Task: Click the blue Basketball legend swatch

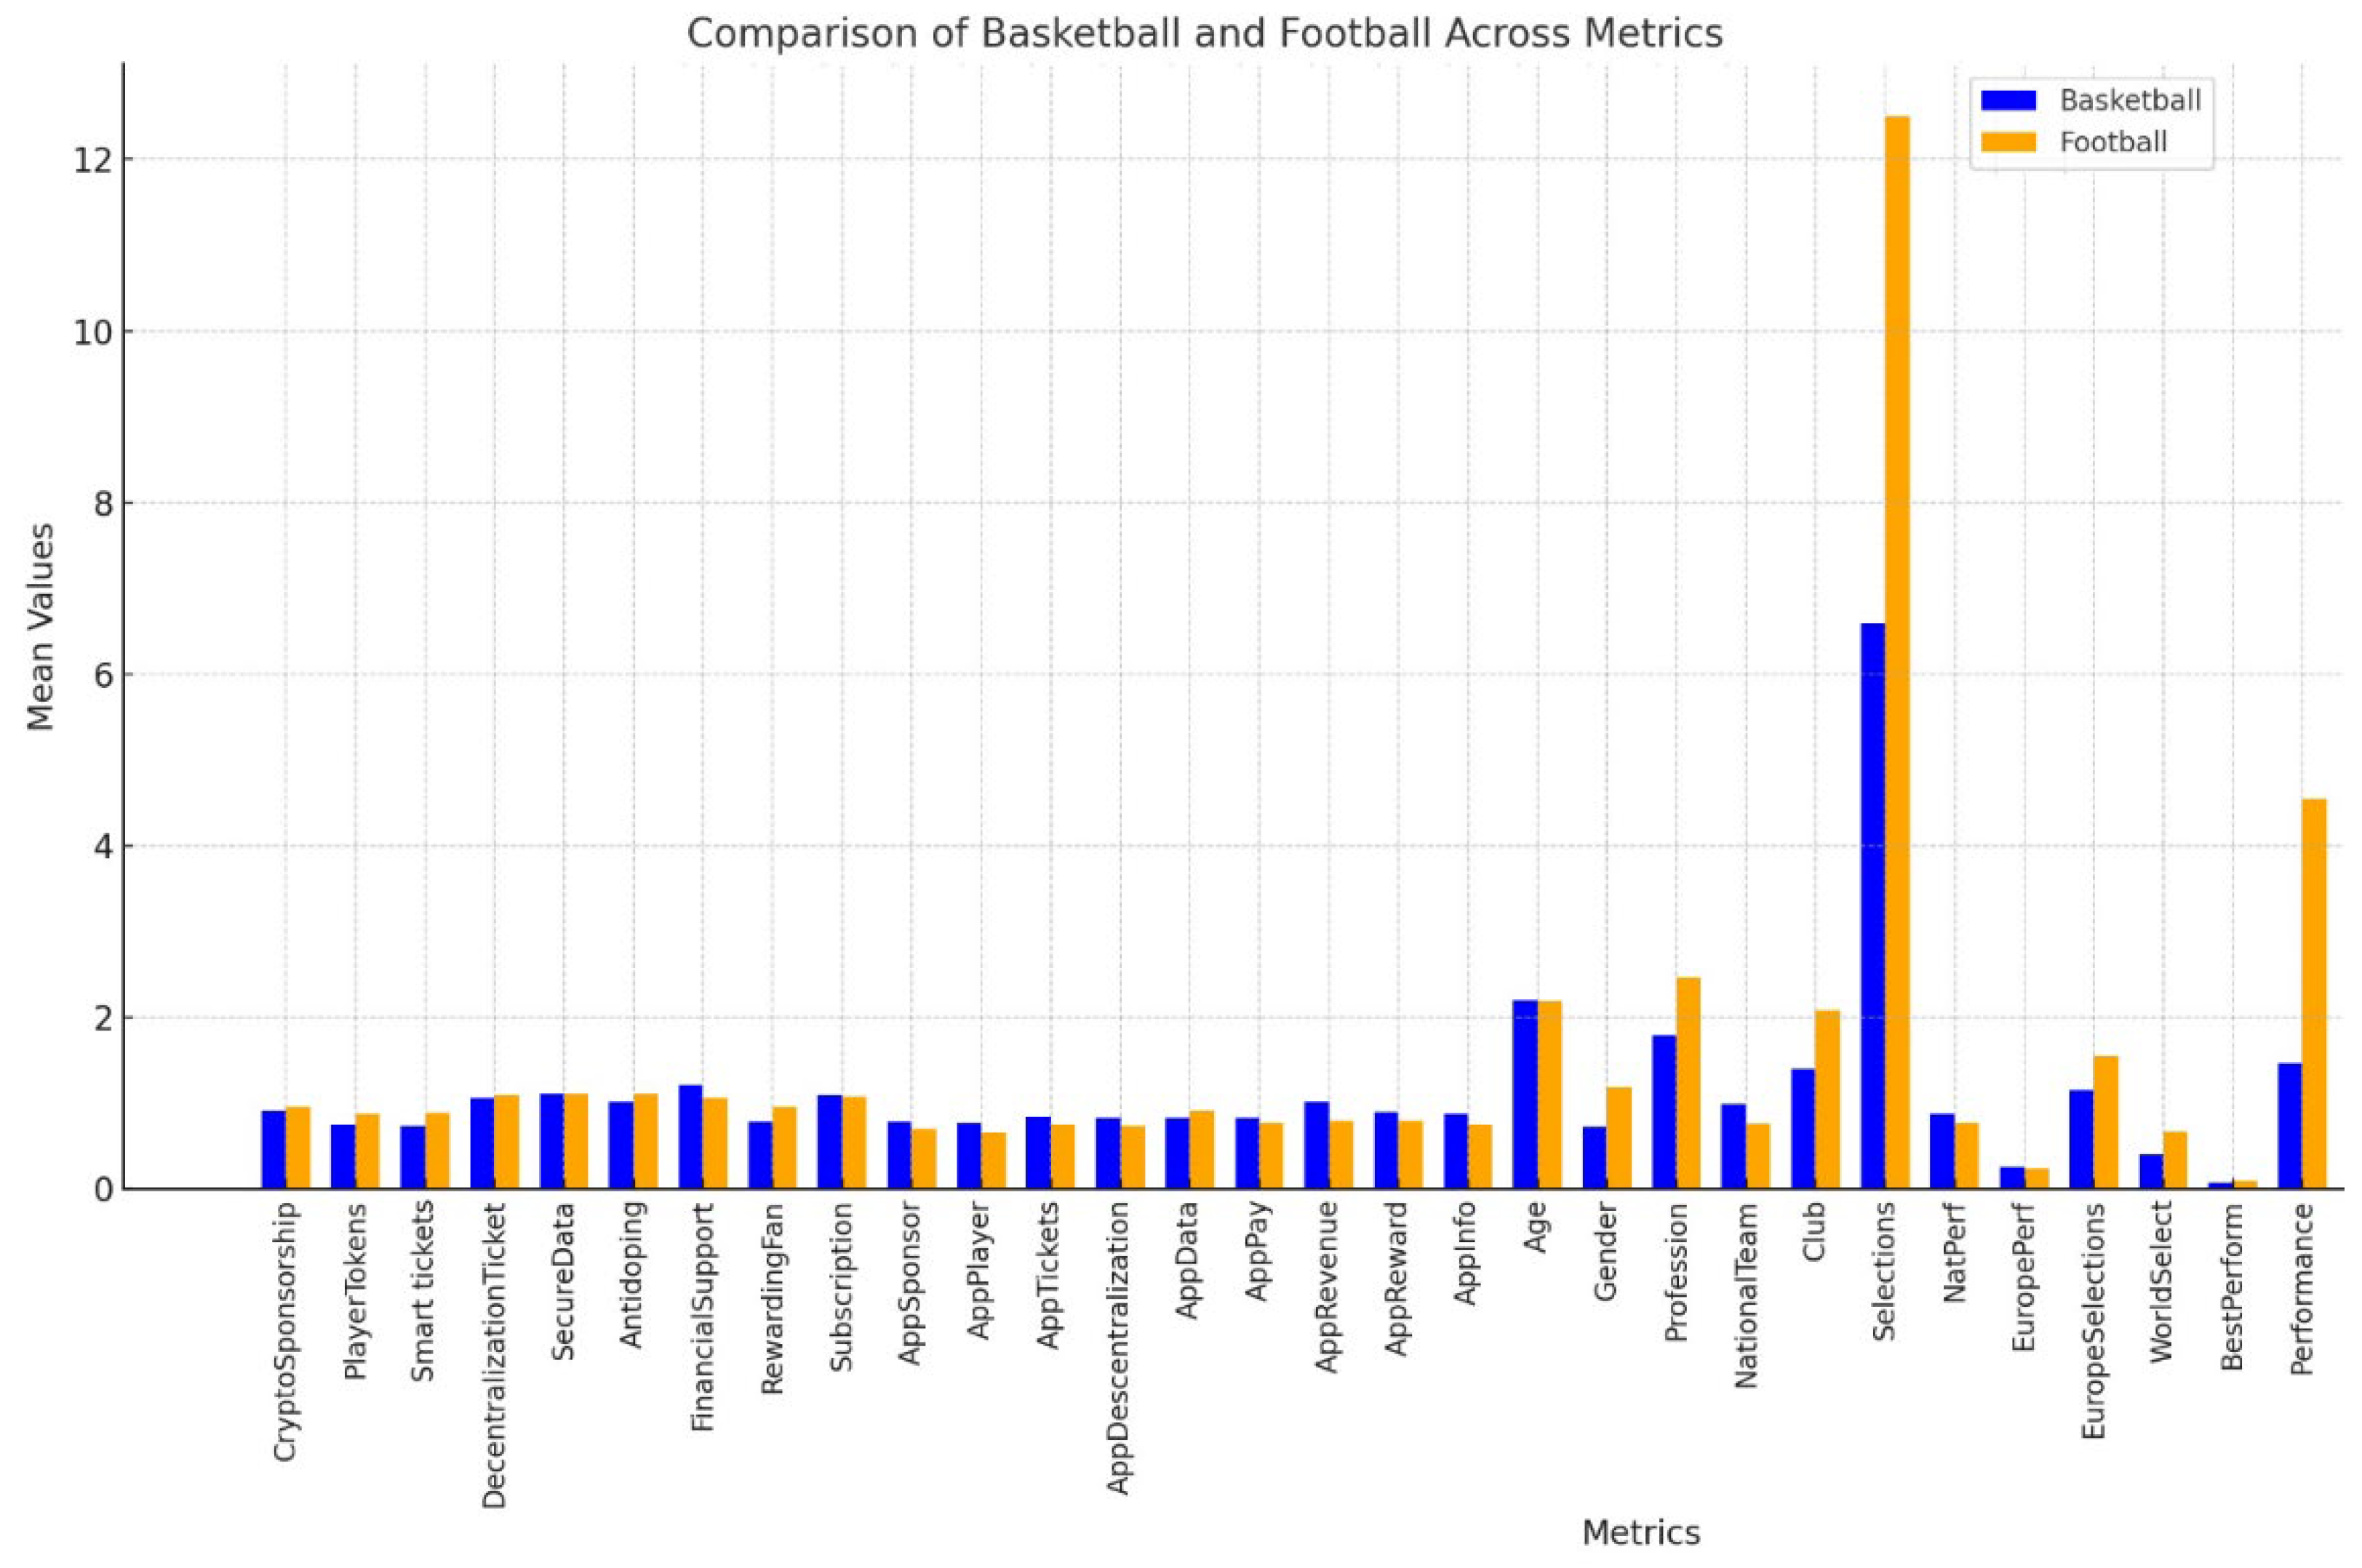Action: pyautogui.click(x=2007, y=100)
